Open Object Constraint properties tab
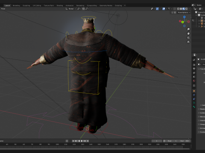Viewport: 205px width, 153px height. tap(194, 99)
